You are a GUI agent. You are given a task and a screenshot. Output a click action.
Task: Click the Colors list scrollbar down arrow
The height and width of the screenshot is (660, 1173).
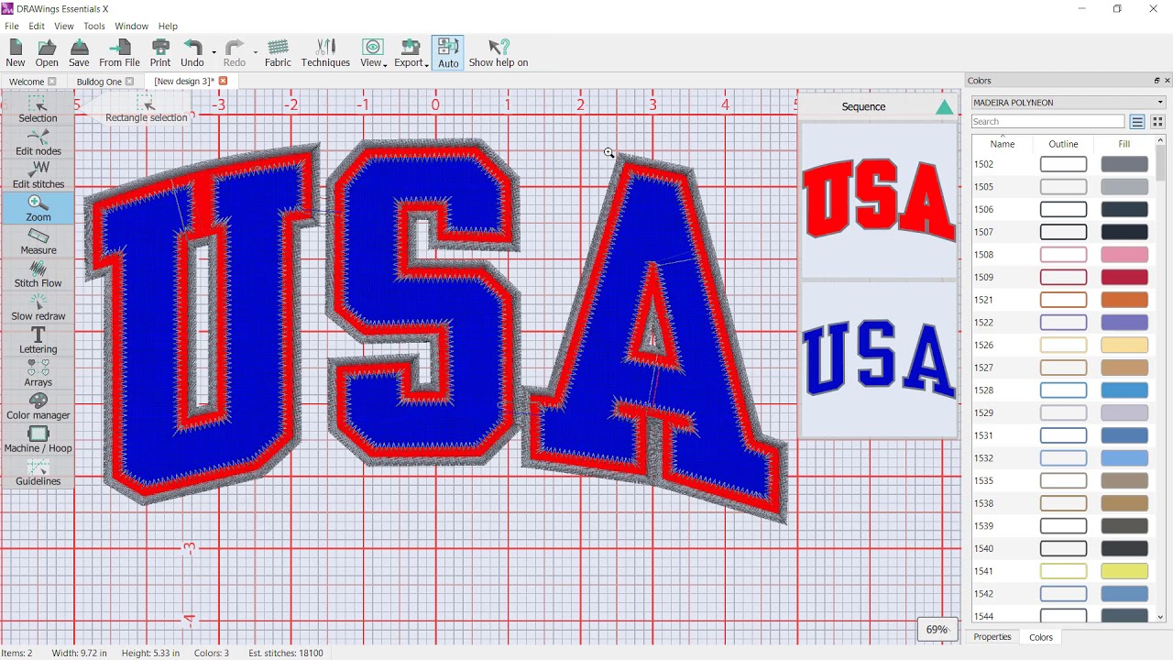[1161, 617]
